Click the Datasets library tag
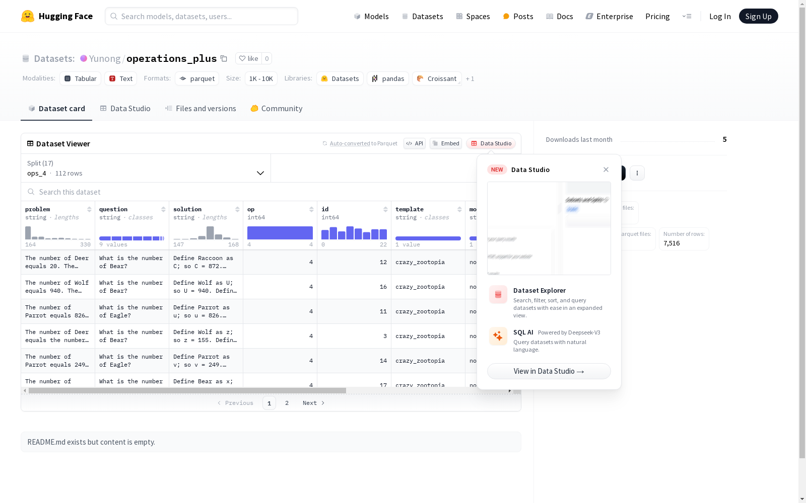The height and width of the screenshot is (503, 806). [x=340, y=78]
